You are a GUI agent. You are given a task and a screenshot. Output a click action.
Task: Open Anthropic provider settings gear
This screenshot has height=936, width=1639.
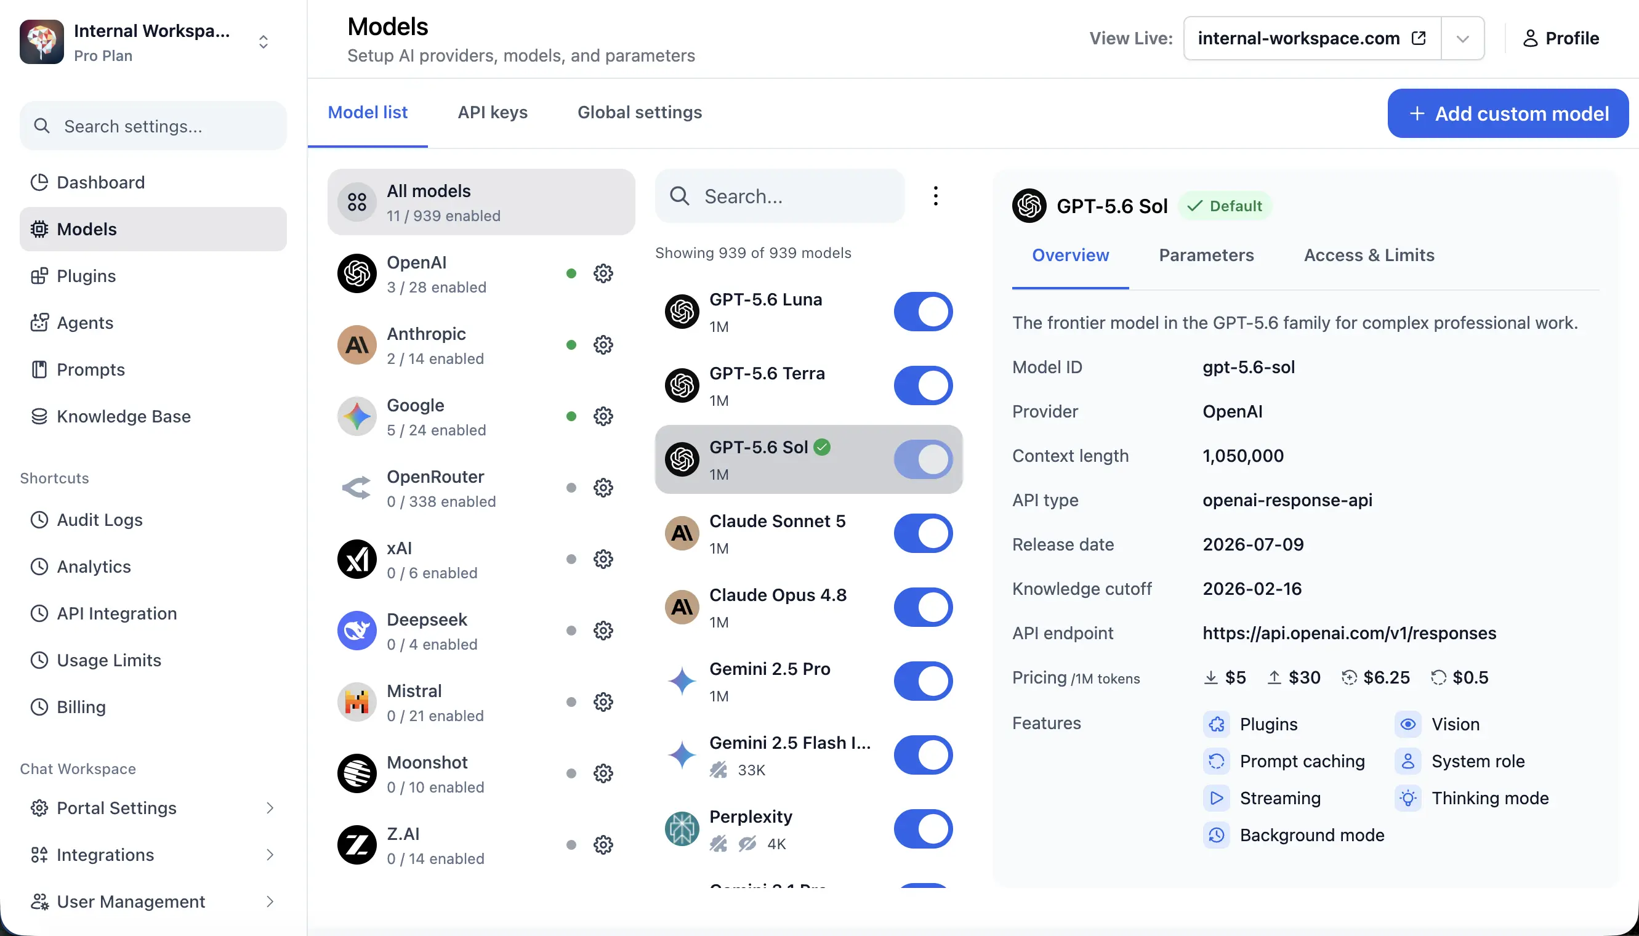(x=603, y=345)
